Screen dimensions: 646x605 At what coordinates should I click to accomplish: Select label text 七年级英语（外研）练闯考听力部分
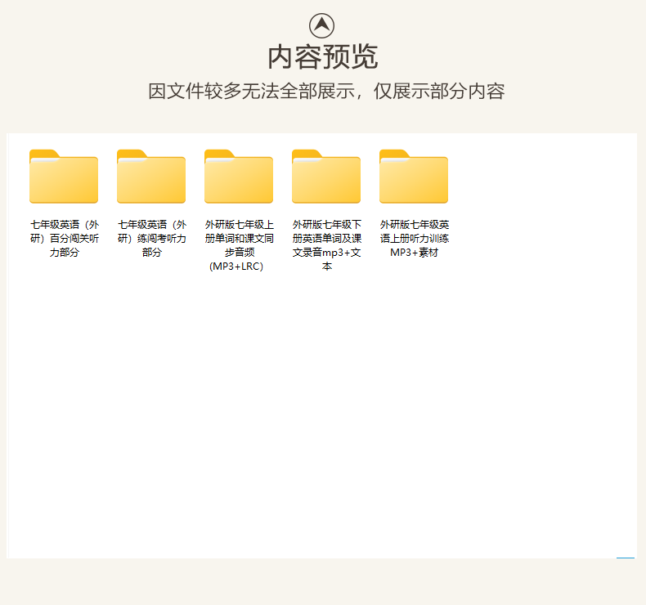152,239
